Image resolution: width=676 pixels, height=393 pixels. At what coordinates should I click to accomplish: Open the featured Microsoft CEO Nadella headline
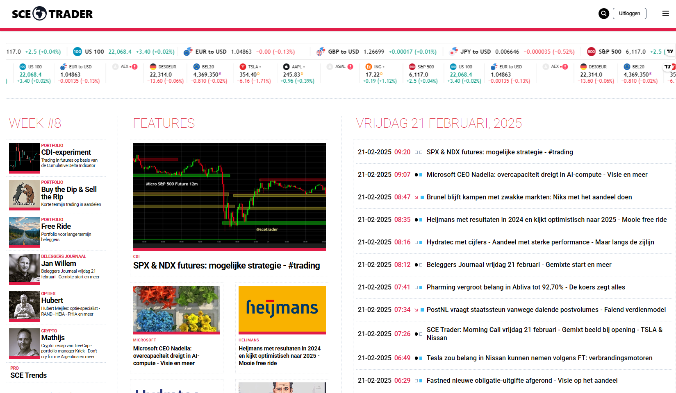pyautogui.click(x=166, y=356)
